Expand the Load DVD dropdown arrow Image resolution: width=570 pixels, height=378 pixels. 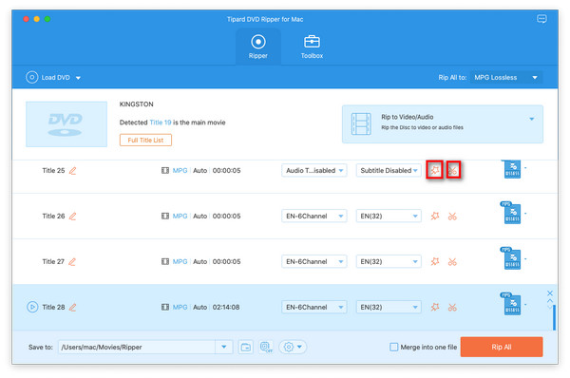[78, 78]
